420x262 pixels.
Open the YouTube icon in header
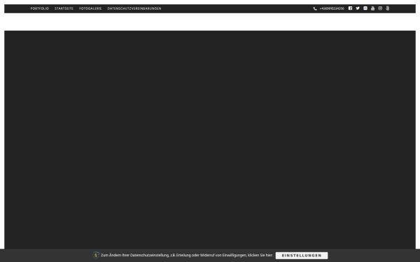click(372, 8)
